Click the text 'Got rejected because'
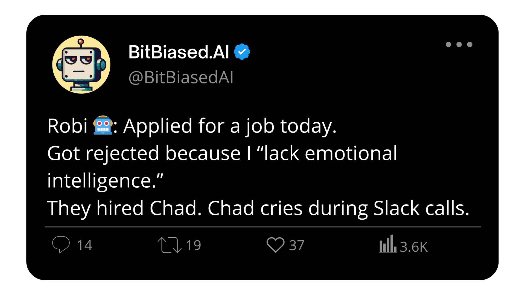This screenshot has width=525, height=295. [x=144, y=154]
